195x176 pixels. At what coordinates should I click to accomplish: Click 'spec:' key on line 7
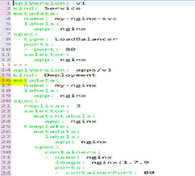(x=25, y=34)
